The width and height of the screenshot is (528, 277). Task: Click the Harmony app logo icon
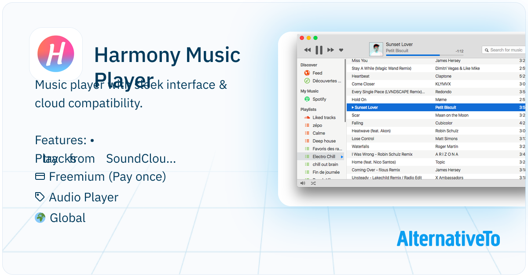[56, 54]
